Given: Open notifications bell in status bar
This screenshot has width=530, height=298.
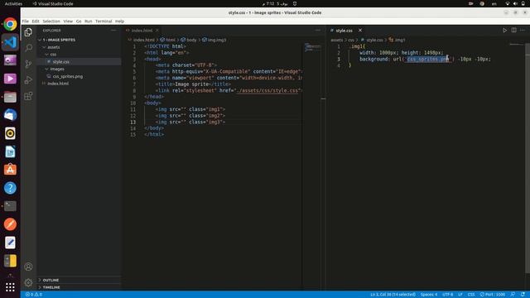Looking at the screenshot, I should point(523,295).
